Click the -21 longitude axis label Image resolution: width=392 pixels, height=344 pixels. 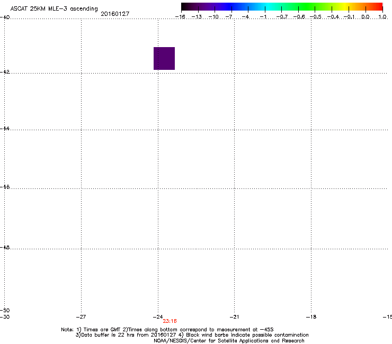(x=234, y=317)
